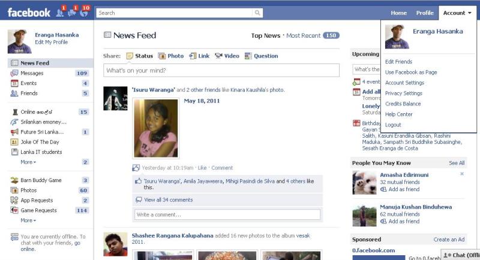
Task: Click the Edit My Profile link
Action: click(51, 42)
